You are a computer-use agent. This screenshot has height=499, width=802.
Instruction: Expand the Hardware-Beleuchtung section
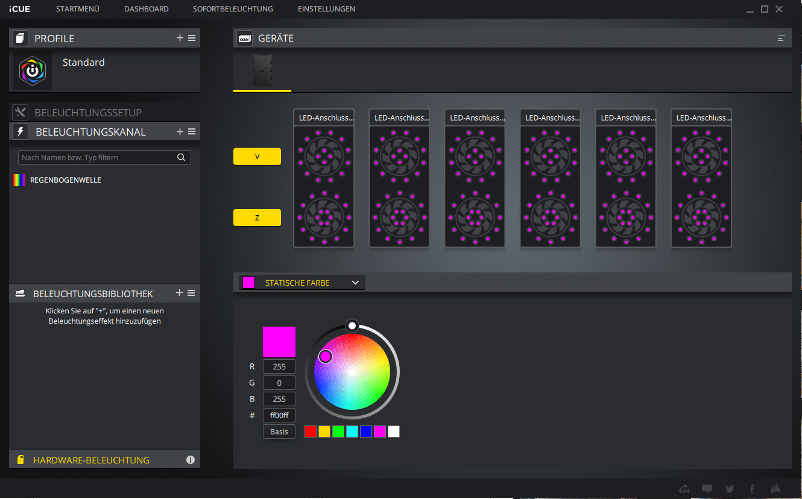[x=91, y=460]
